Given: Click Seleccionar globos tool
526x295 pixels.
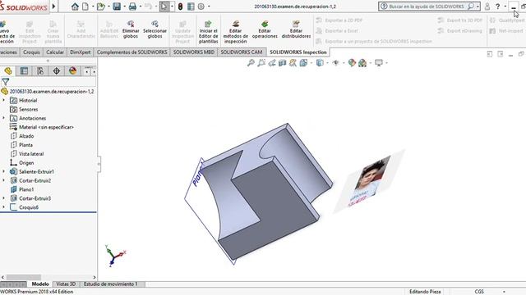Looking at the screenshot, I should [155, 29].
